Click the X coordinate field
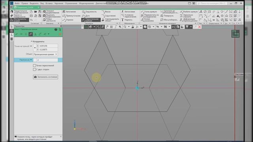Viewport: 253px width, 142px height. [x=47, y=46]
